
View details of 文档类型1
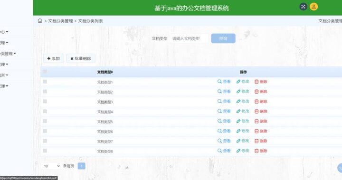[224, 81]
